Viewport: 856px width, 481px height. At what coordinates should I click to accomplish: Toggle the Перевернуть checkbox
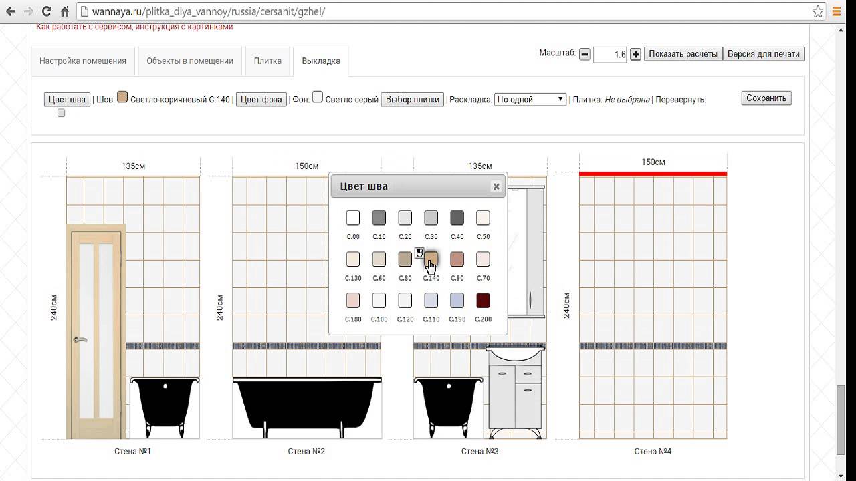pyautogui.click(x=62, y=113)
